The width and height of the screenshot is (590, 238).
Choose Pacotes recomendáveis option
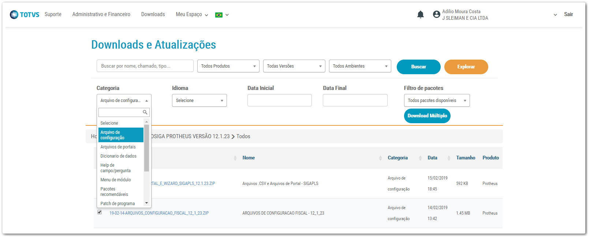click(121, 192)
